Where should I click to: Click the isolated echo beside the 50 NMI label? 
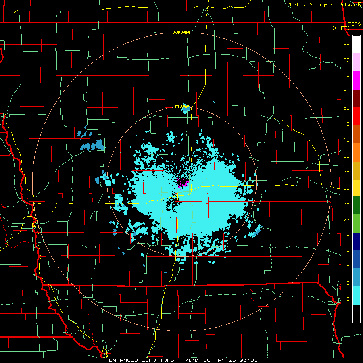(x=186, y=109)
